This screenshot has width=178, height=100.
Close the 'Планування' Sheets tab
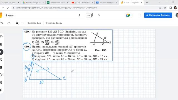coord(68,2)
